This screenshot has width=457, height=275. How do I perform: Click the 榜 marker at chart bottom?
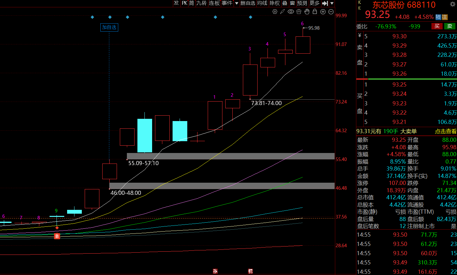point(250,271)
